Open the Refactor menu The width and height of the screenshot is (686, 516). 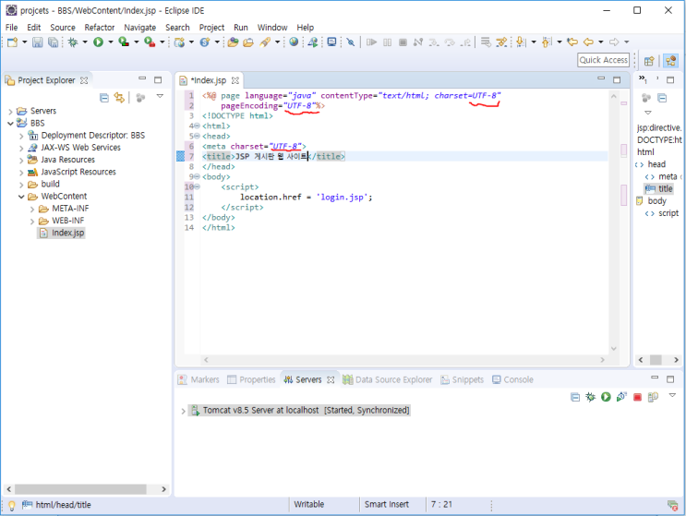coord(100,27)
